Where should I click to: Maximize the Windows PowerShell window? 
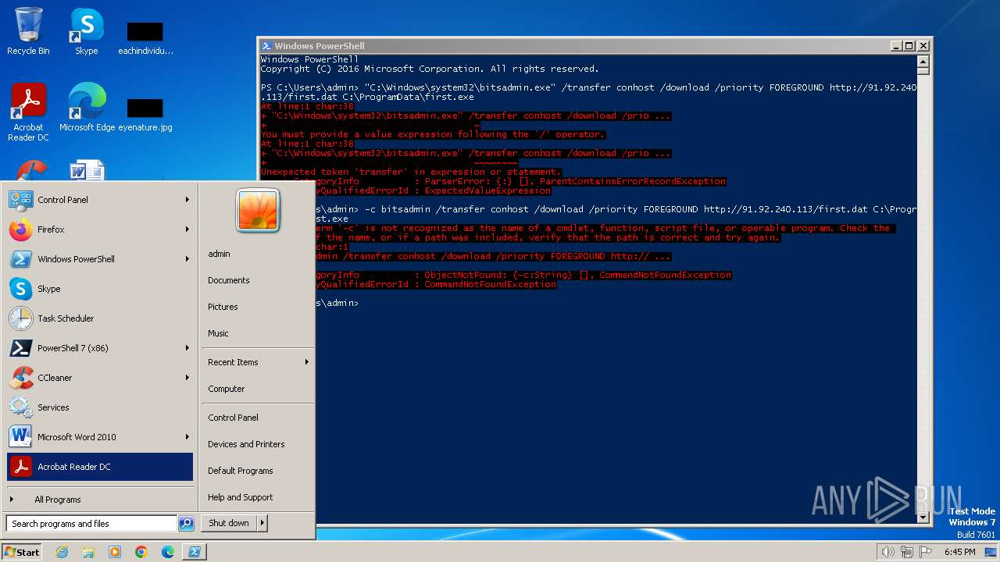(x=909, y=46)
